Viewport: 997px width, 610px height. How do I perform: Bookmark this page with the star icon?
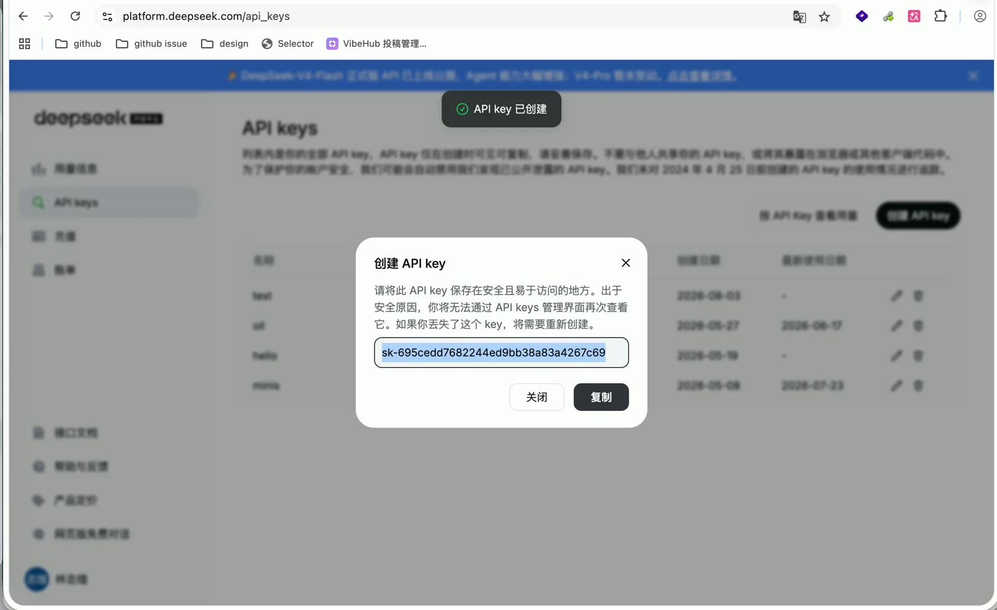824,17
